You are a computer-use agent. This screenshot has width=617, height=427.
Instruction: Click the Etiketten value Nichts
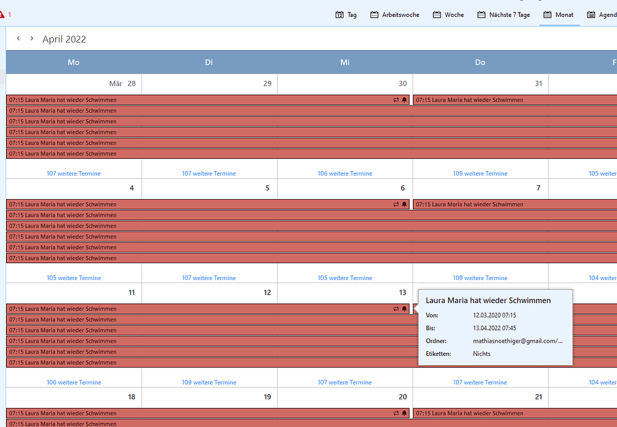pos(481,354)
